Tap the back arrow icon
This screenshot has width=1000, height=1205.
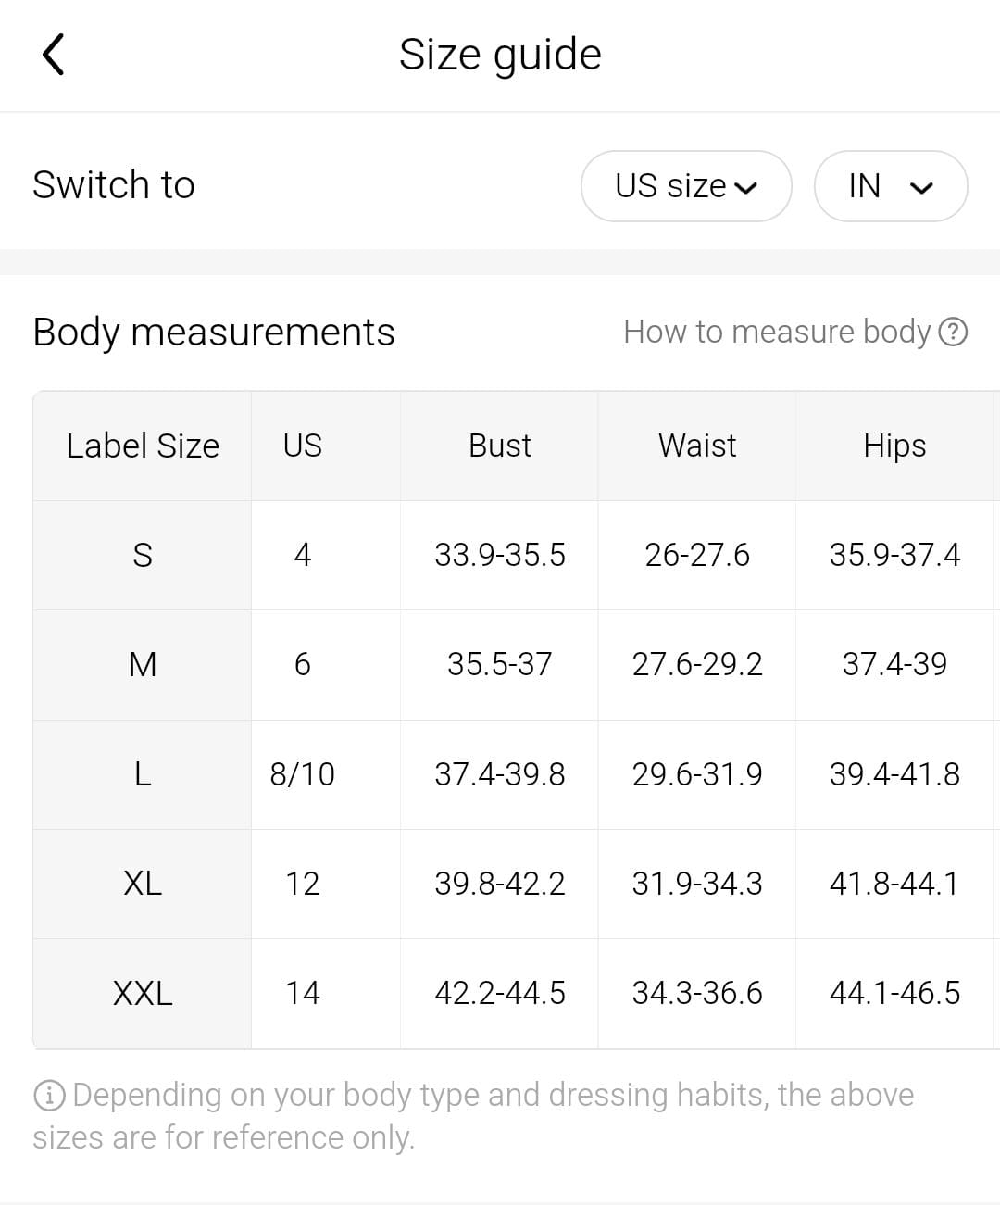click(54, 54)
